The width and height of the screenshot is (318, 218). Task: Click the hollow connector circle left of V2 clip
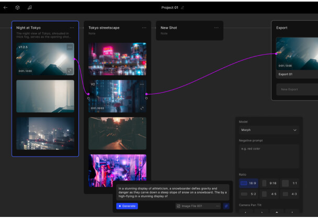(x=88, y=98)
